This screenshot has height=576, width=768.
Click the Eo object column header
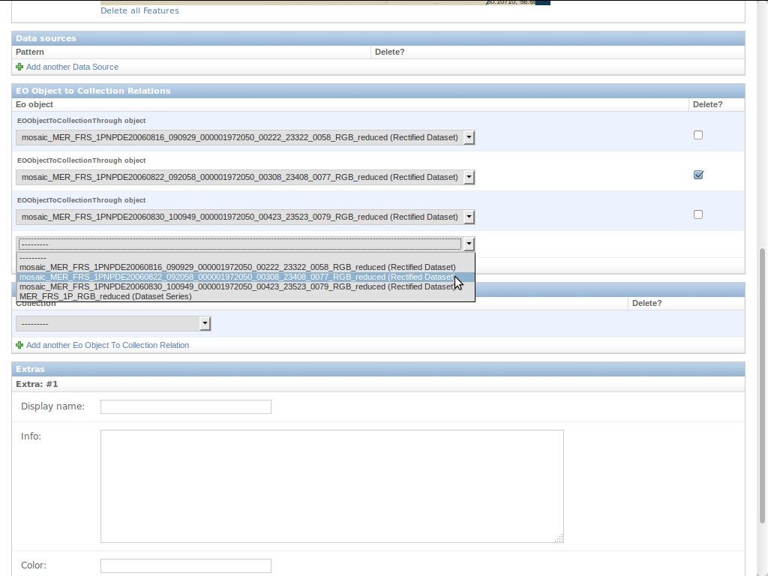point(34,104)
